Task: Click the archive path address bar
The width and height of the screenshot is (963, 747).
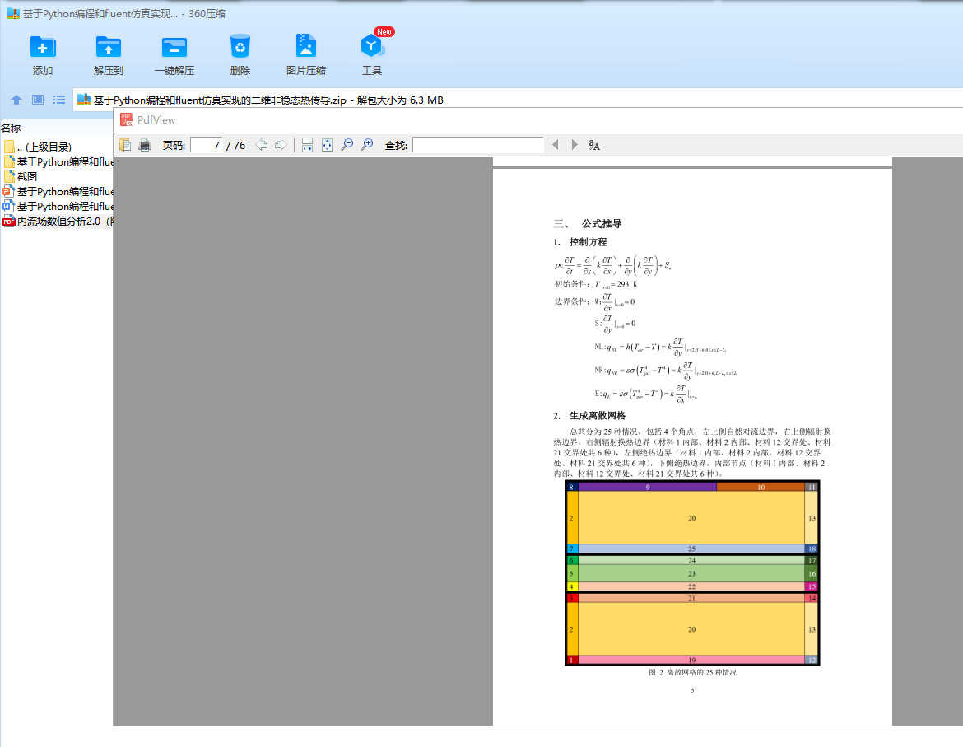Action: (518, 100)
